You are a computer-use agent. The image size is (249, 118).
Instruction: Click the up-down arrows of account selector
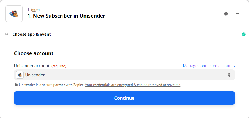(x=229, y=75)
